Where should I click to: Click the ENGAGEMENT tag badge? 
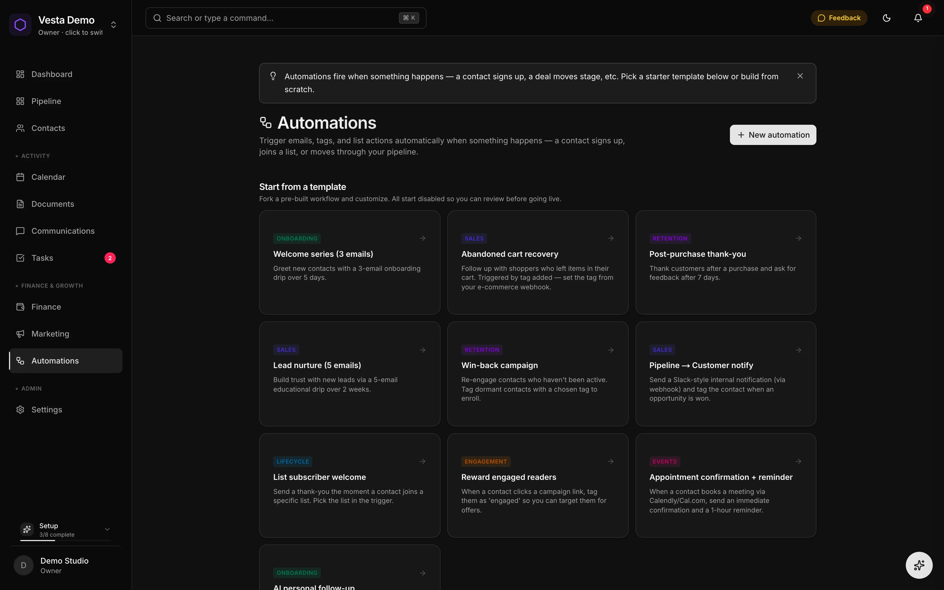(x=486, y=462)
